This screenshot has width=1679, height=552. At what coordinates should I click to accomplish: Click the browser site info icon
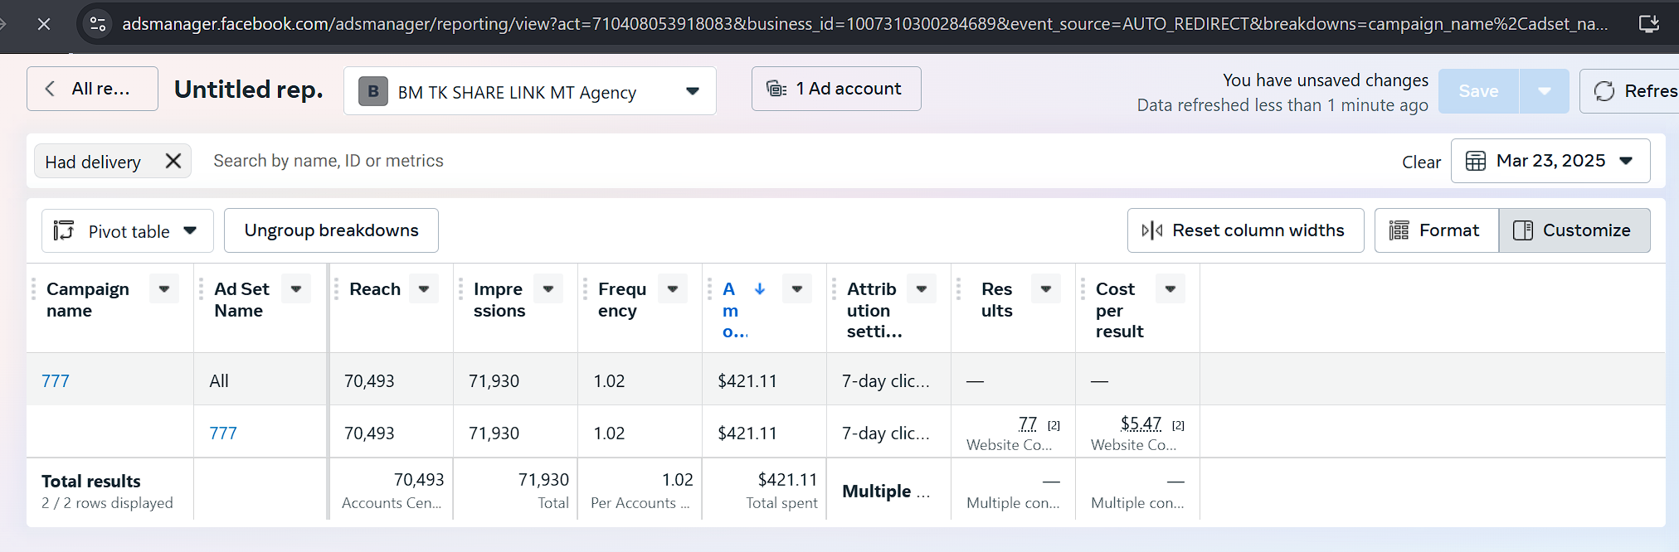point(98,24)
